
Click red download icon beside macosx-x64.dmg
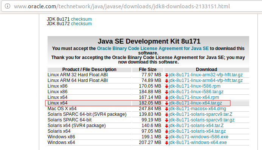[x=166, y=109]
